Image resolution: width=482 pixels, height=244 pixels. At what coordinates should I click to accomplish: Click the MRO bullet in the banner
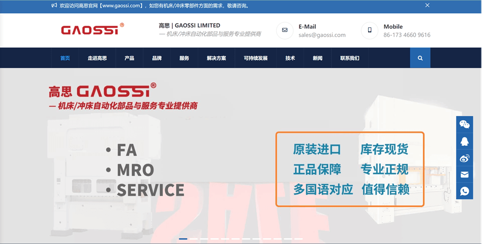(x=130, y=170)
